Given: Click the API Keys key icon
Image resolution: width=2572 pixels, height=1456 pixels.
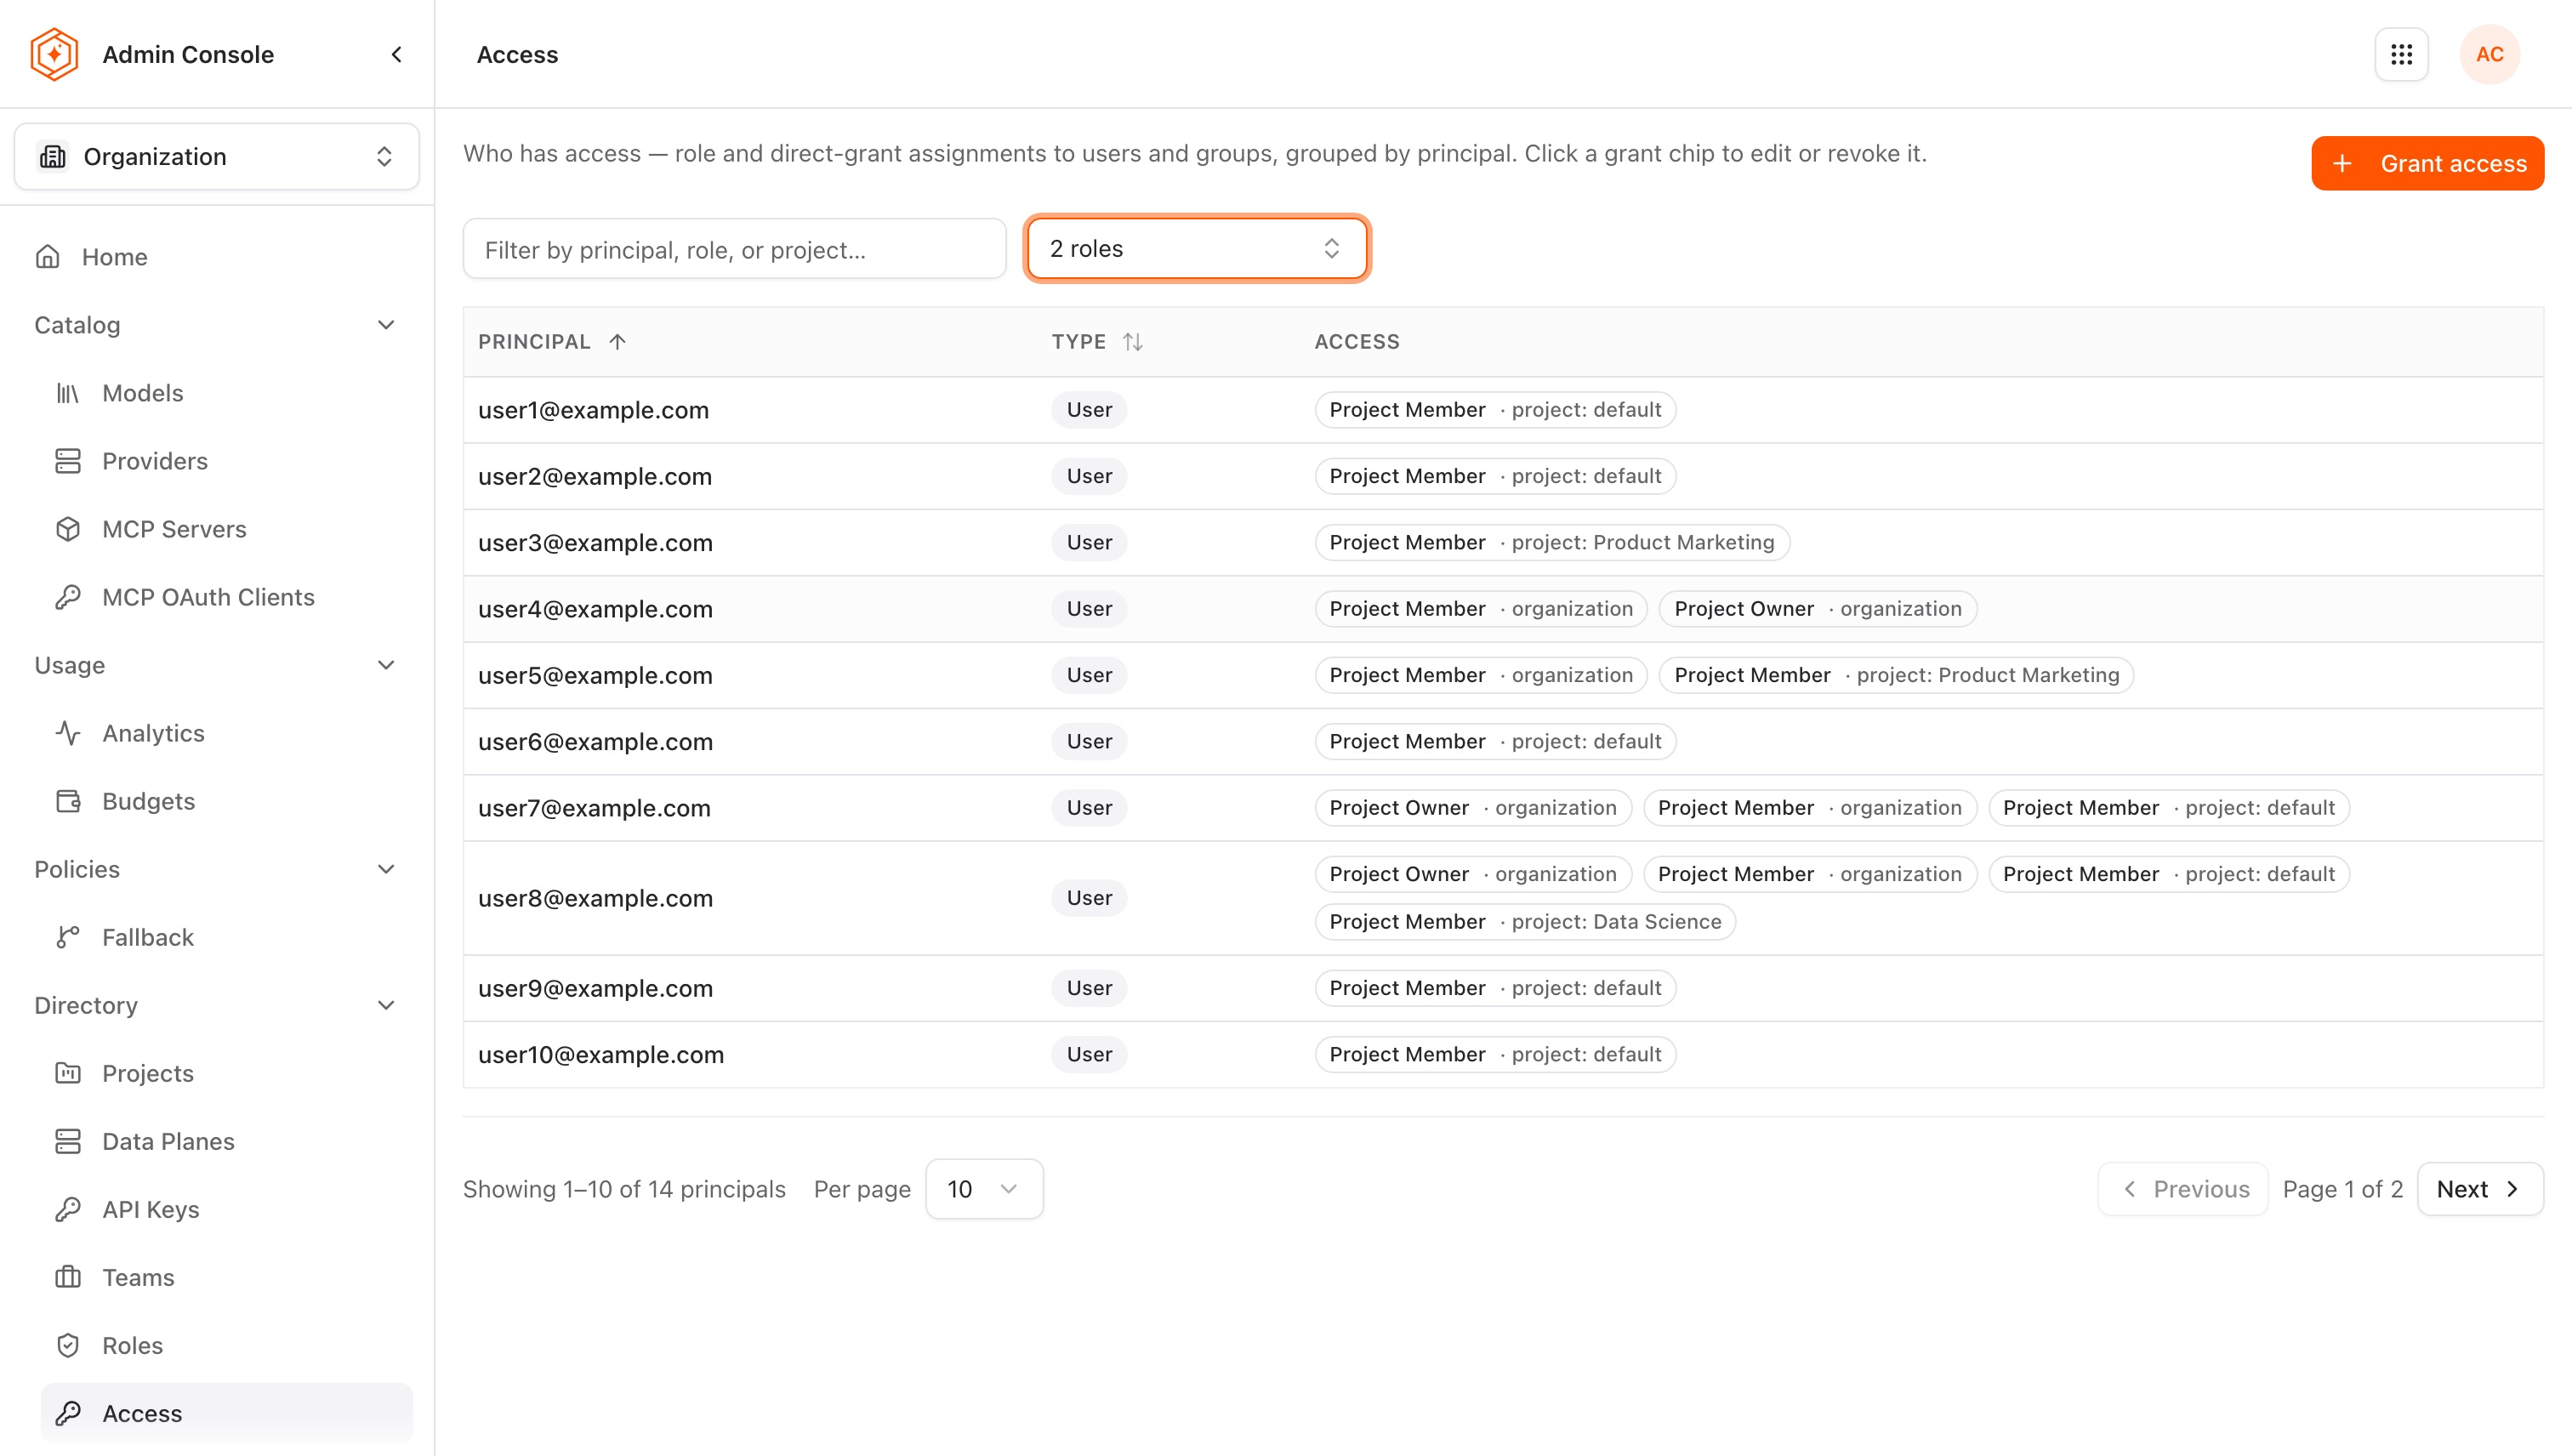Looking at the screenshot, I should pyautogui.click(x=68, y=1209).
